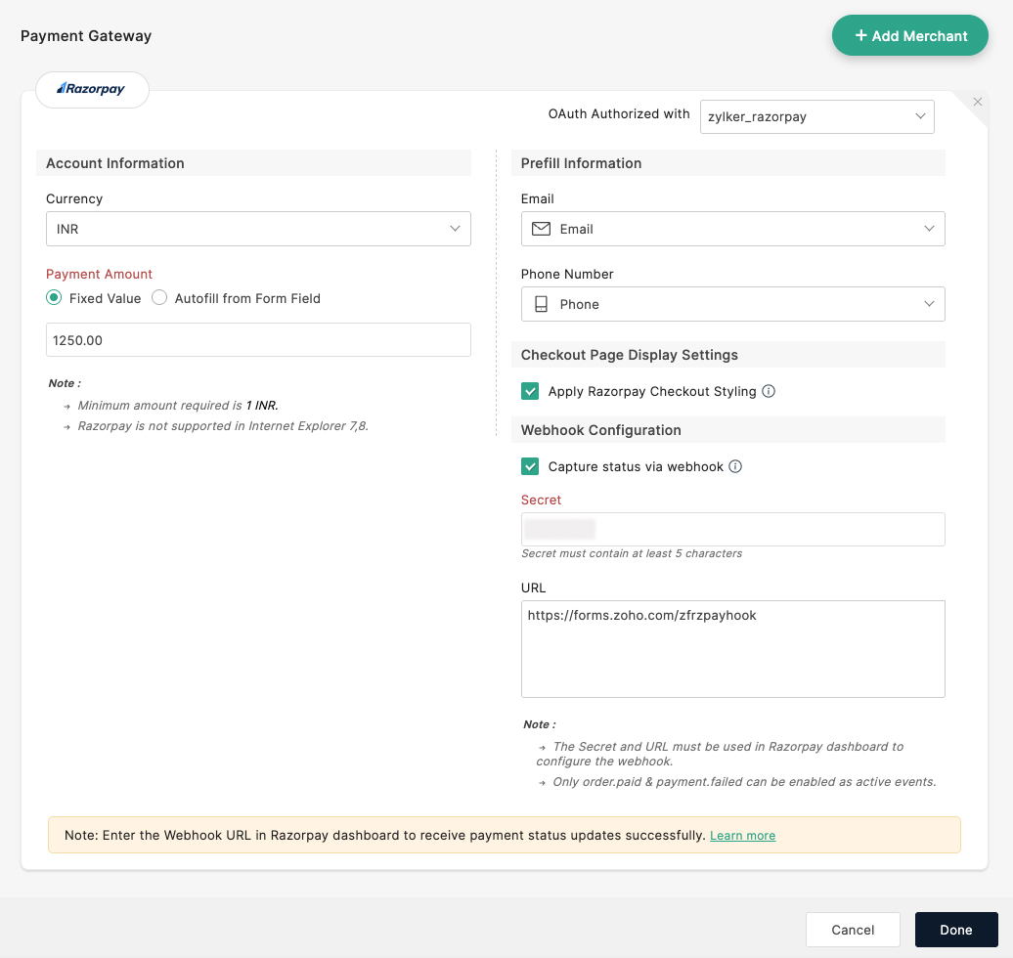Open the Email prefill dropdown
Screen dimensions: 1013x958
733,229
